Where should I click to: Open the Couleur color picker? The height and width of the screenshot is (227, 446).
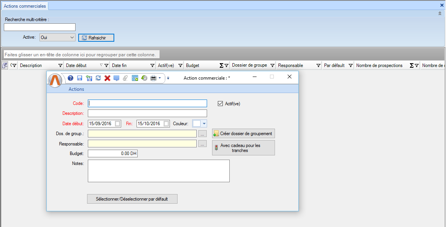204,124
